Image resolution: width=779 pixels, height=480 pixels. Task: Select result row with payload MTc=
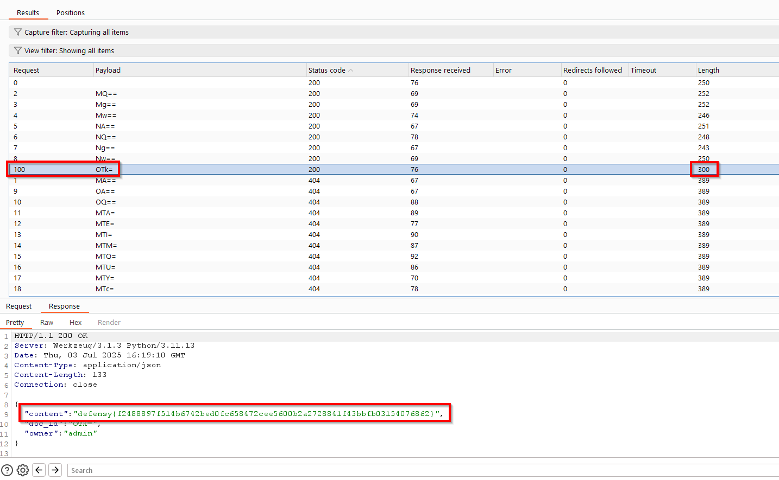394,289
